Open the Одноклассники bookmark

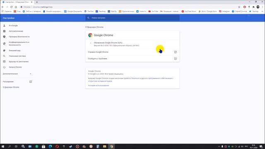click(x=126, y=11)
